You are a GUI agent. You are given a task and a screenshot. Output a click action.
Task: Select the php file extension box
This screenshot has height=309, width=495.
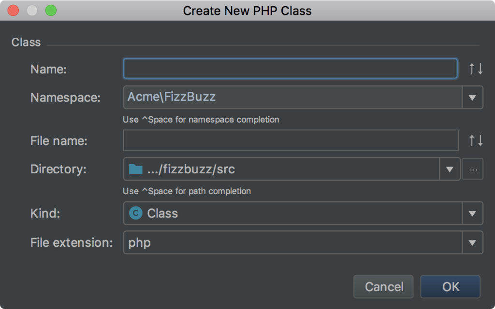pyautogui.click(x=290, y=243)
